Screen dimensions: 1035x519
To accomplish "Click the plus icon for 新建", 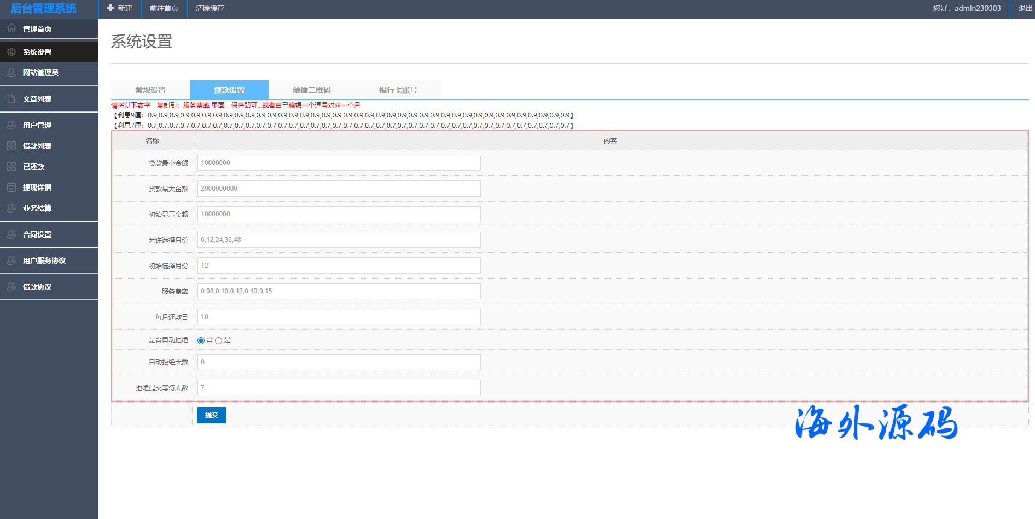I will pos(111,8).
